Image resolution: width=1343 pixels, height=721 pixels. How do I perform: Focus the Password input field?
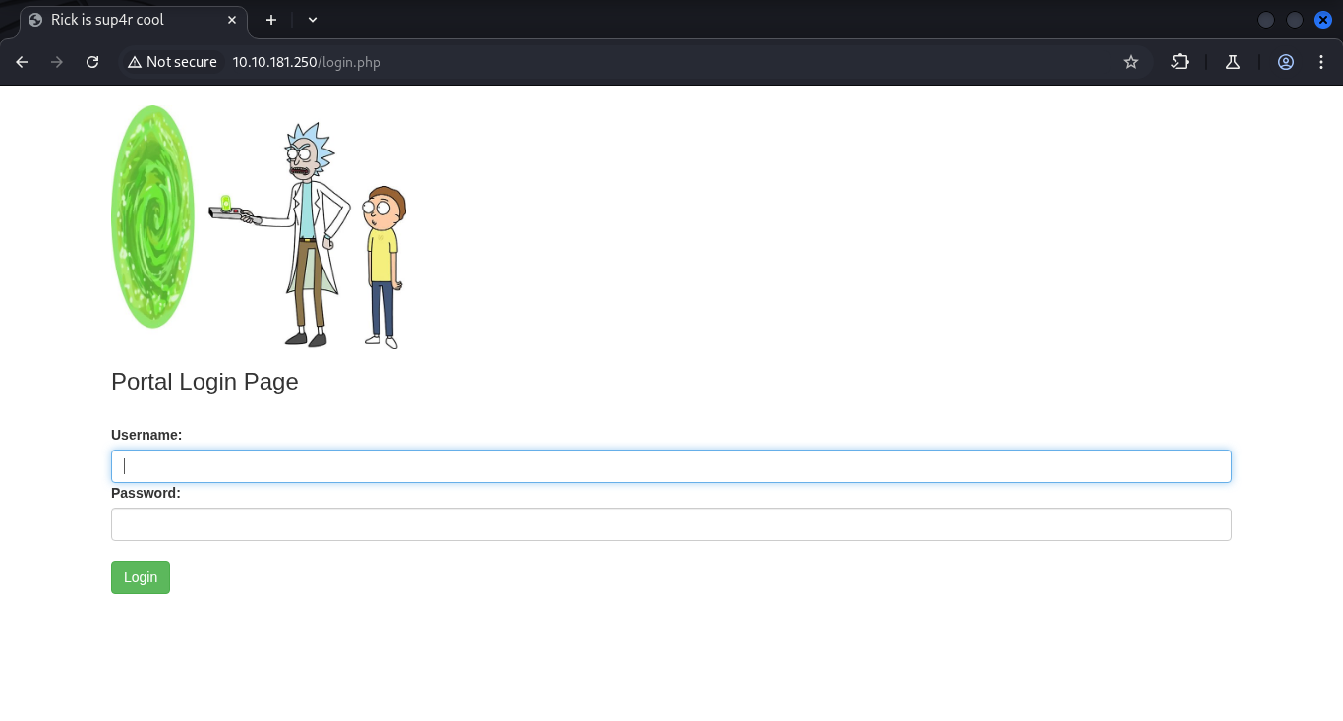point(671,524)
